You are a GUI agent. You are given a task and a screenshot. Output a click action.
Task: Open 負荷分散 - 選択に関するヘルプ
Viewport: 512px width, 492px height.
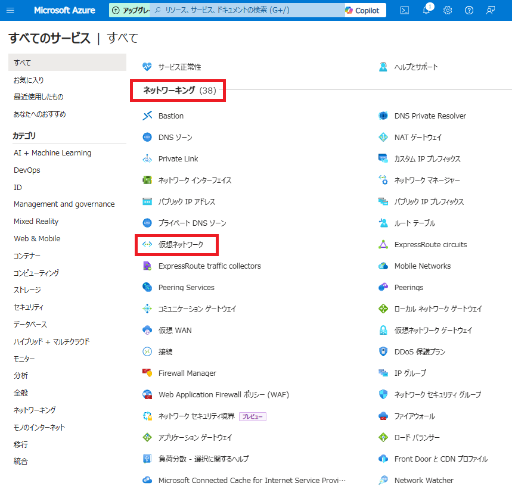point(203,459)
